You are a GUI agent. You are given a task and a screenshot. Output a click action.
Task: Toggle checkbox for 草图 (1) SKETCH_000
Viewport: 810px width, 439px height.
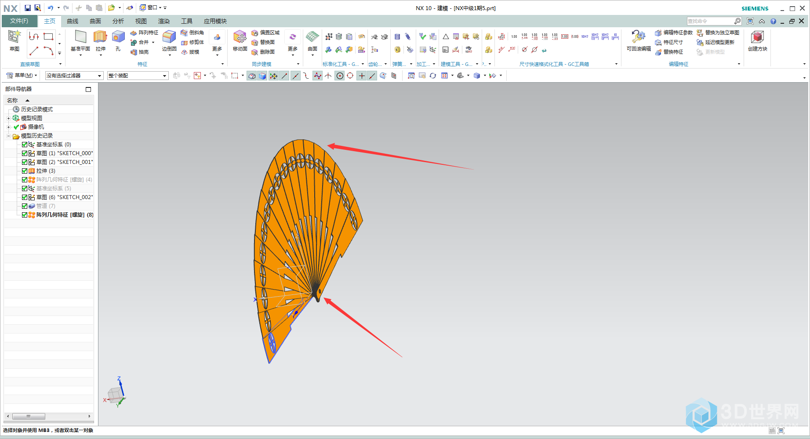pyautogui.click(x=25, y=153)
